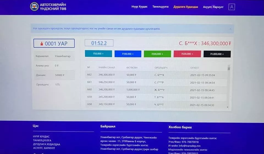
Task: Click the site logo emblem
Action: [34, 7]
